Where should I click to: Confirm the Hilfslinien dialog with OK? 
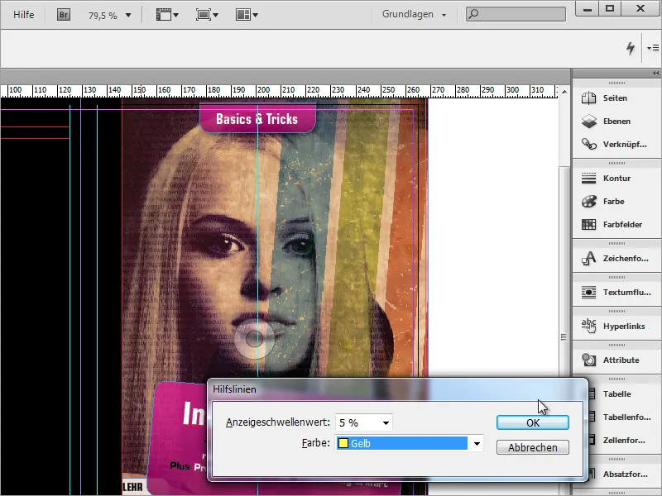click(x=532, y=422)
